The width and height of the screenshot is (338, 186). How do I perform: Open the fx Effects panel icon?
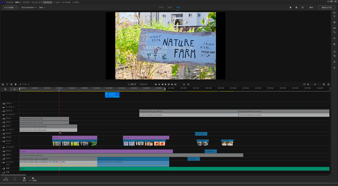click(334, 38)
